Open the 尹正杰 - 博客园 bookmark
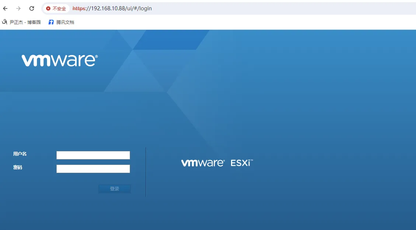The image size is (416, 230). (x=21, y=22)
